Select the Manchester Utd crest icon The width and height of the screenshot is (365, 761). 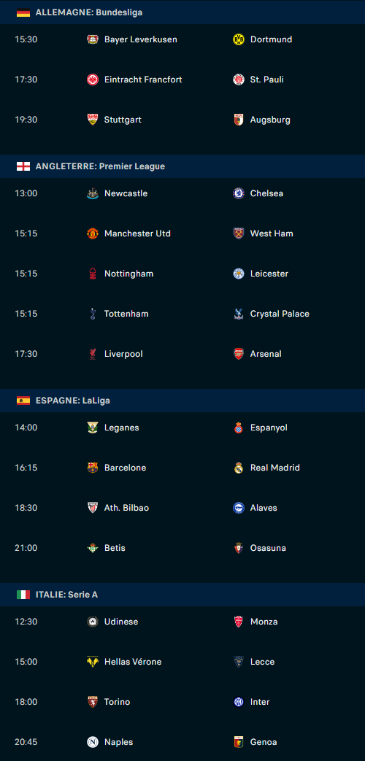click(x=93, y=233)
